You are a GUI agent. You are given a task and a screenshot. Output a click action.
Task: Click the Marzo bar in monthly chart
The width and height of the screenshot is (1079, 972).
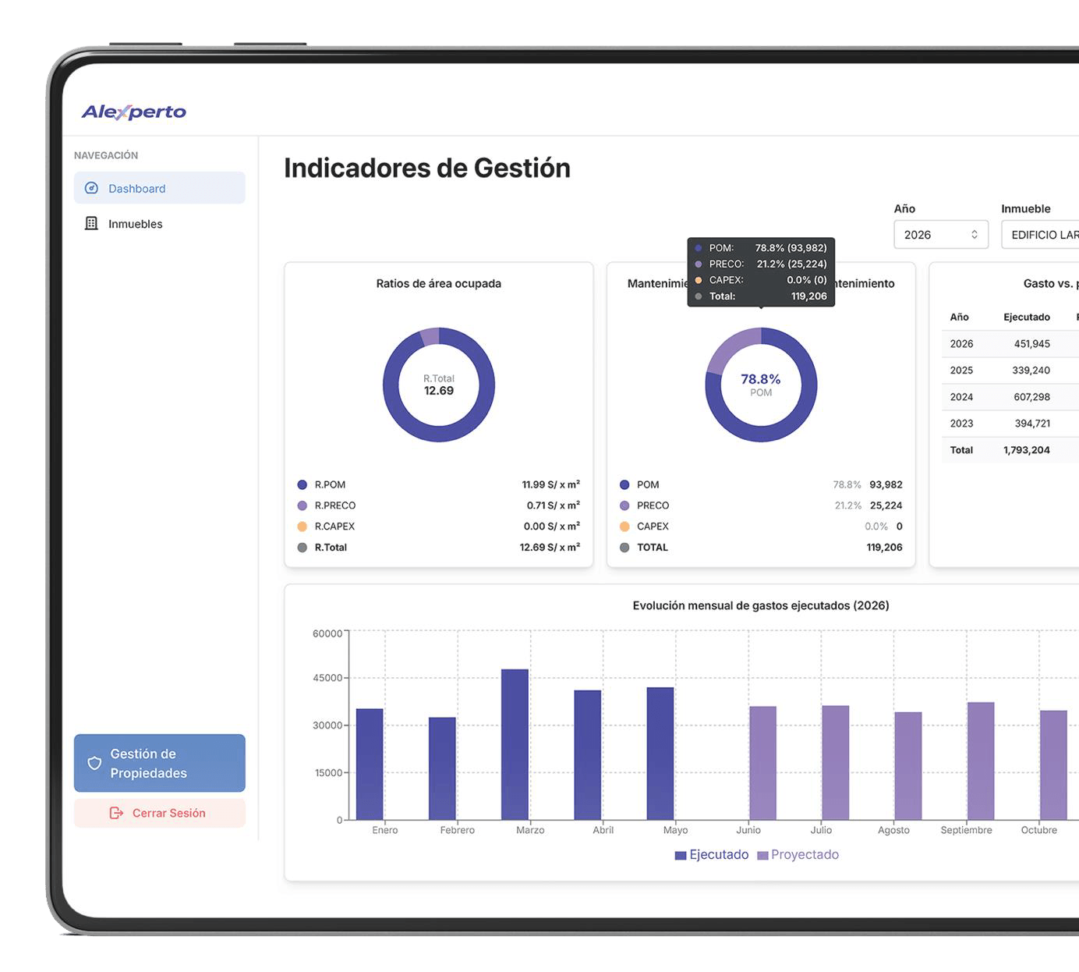(x=515, y=744)
